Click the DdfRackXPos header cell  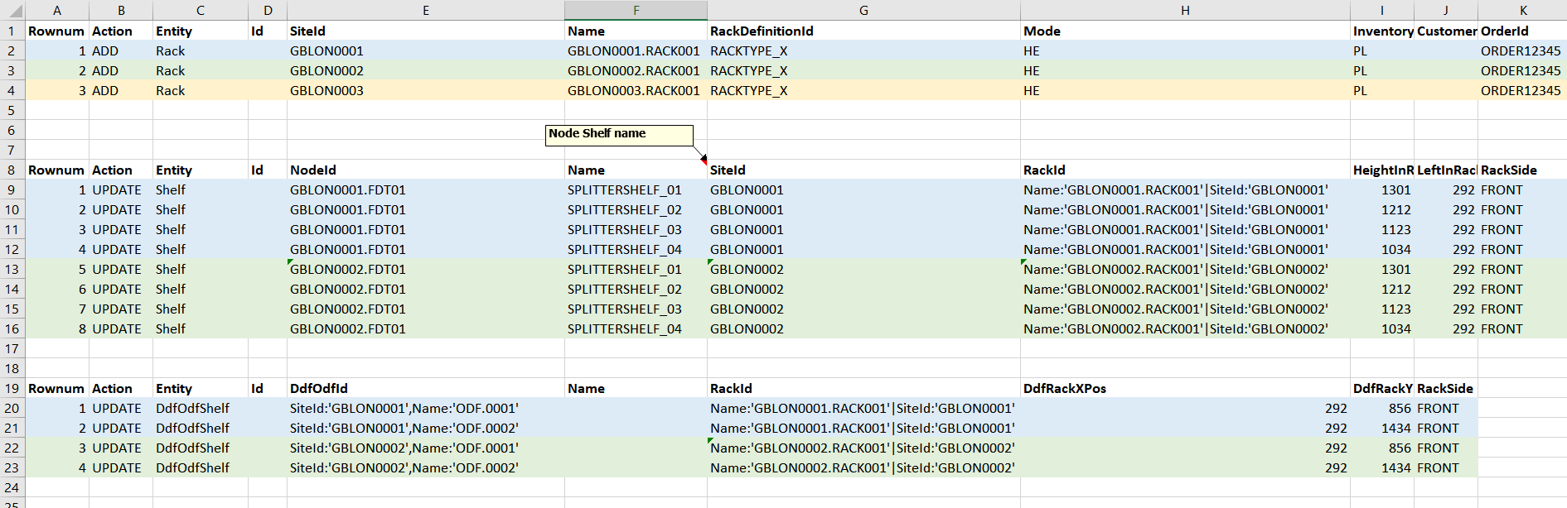point(1185,388)
